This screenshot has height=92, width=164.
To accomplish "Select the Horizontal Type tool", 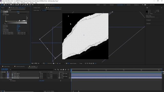I will 20,5.
